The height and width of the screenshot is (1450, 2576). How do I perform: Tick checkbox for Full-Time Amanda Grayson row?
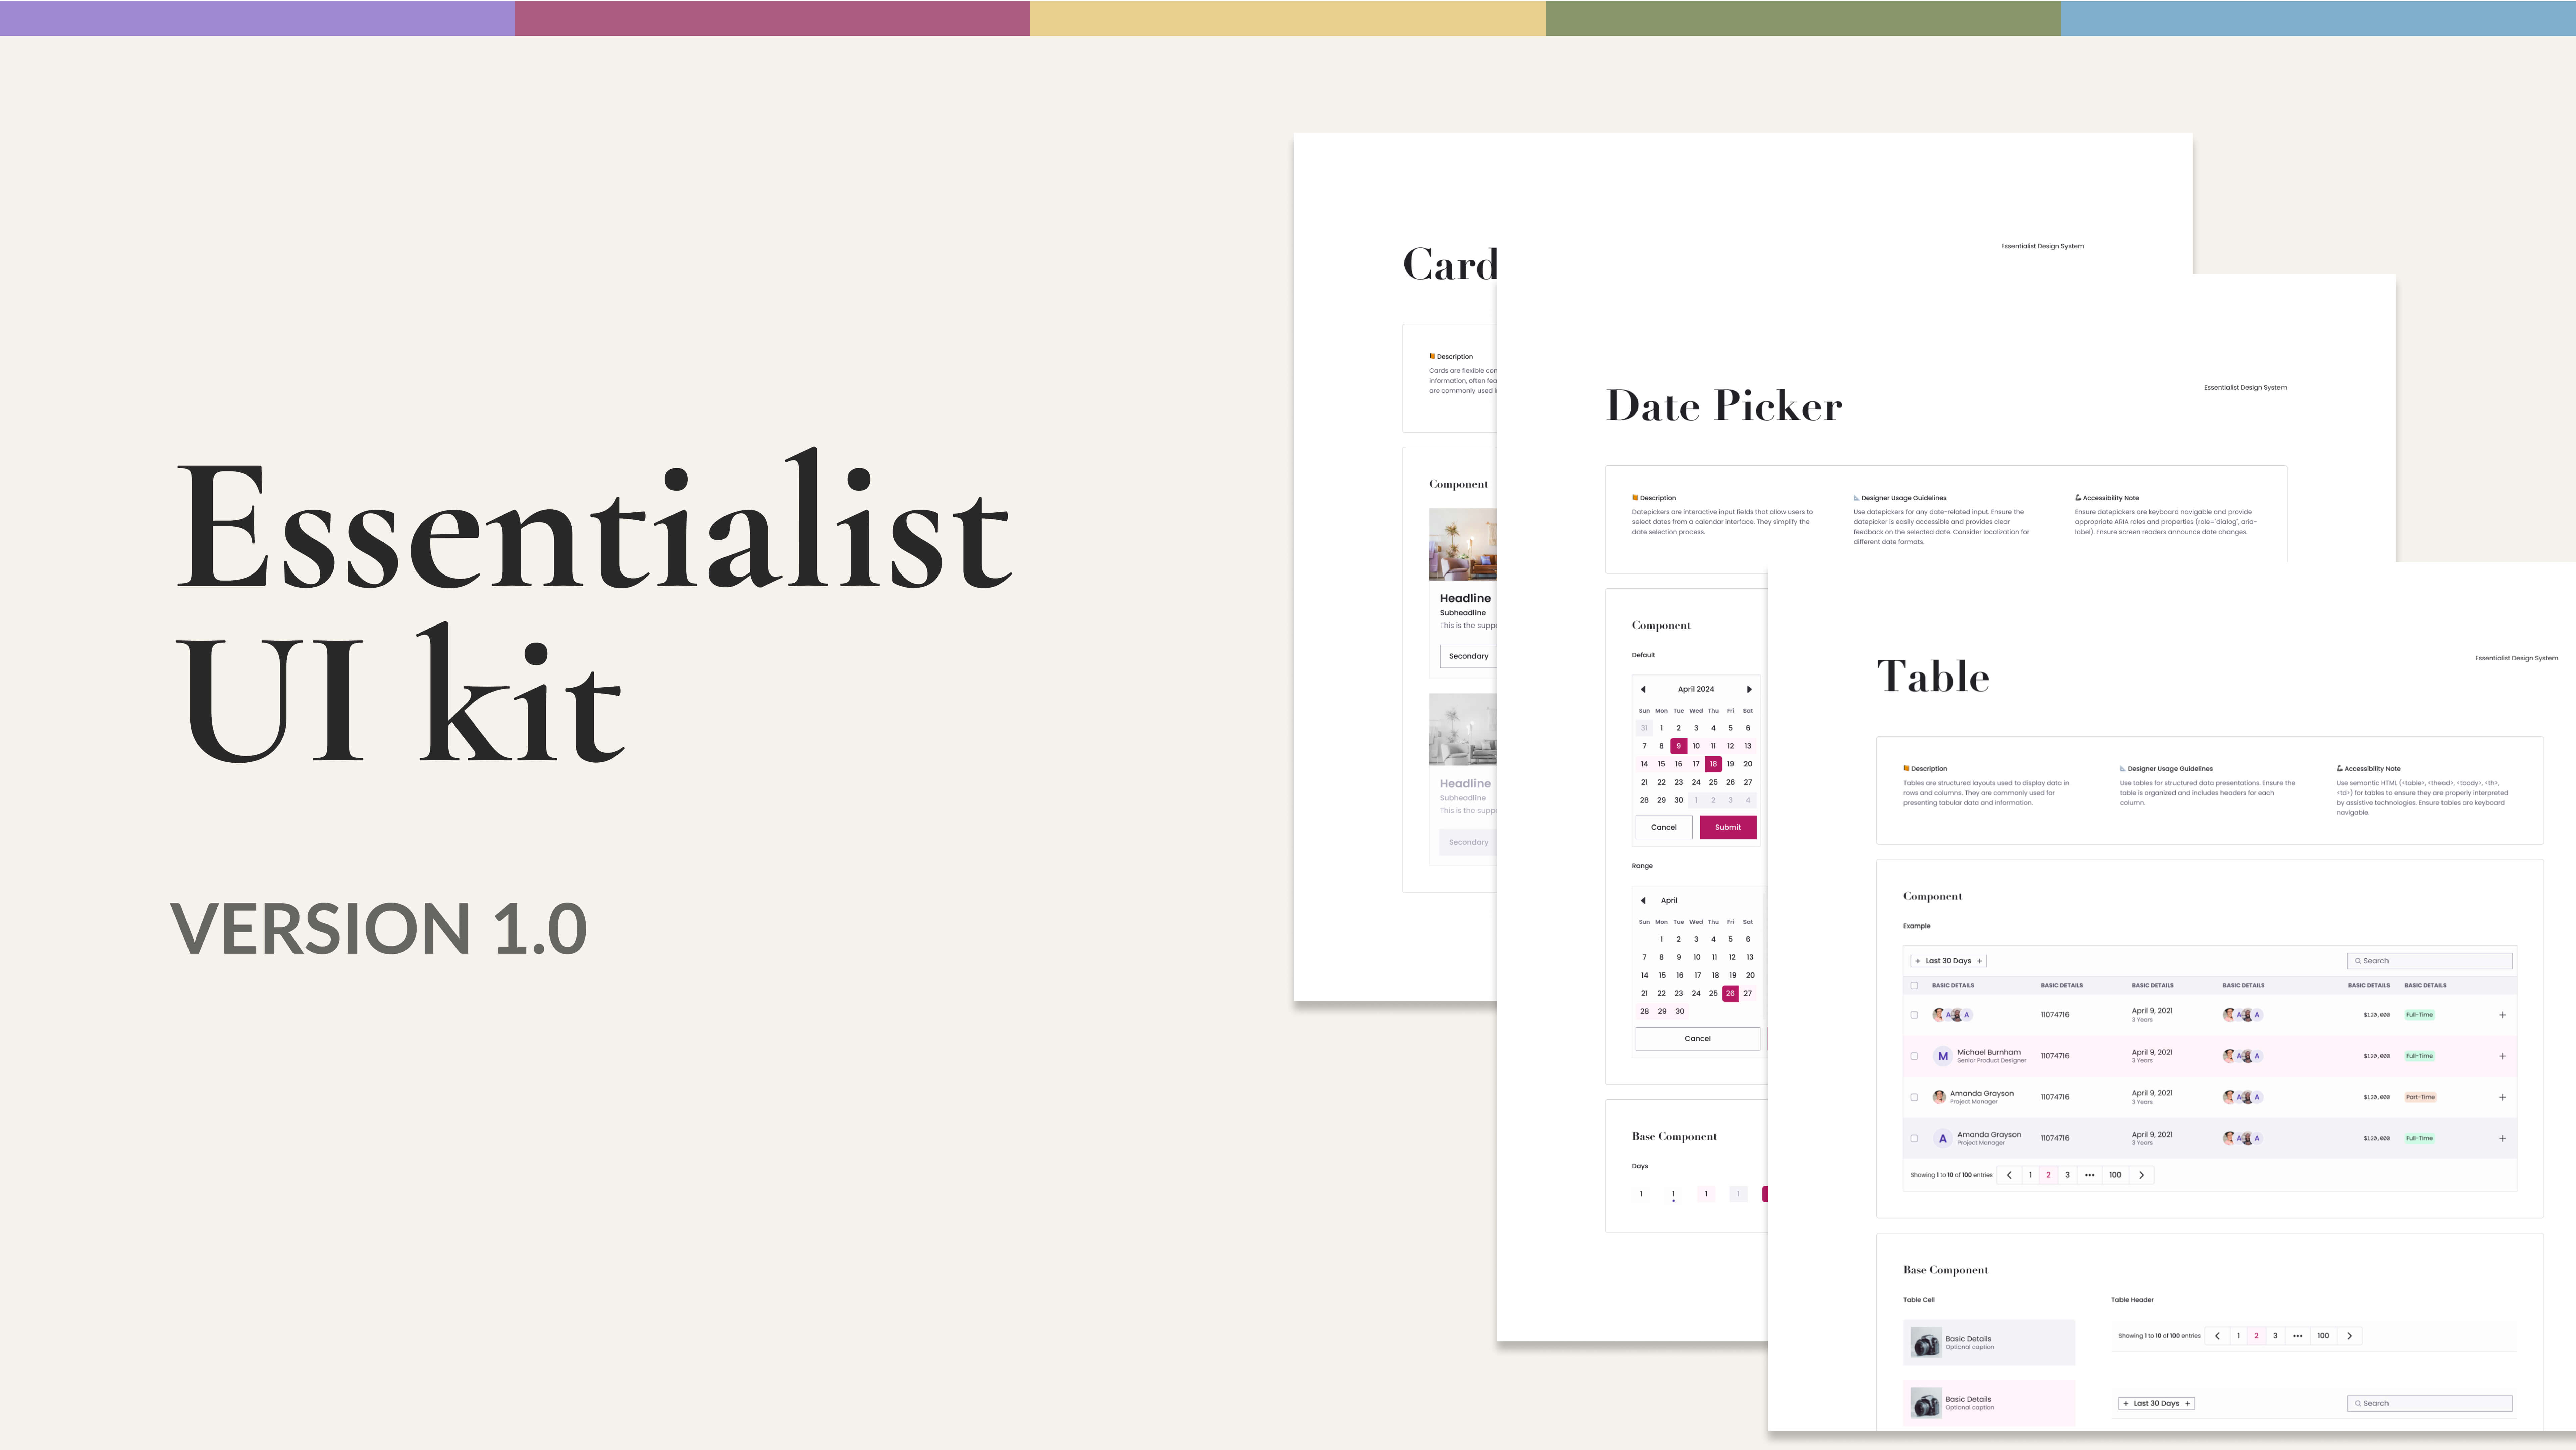coord(1914,1138)
